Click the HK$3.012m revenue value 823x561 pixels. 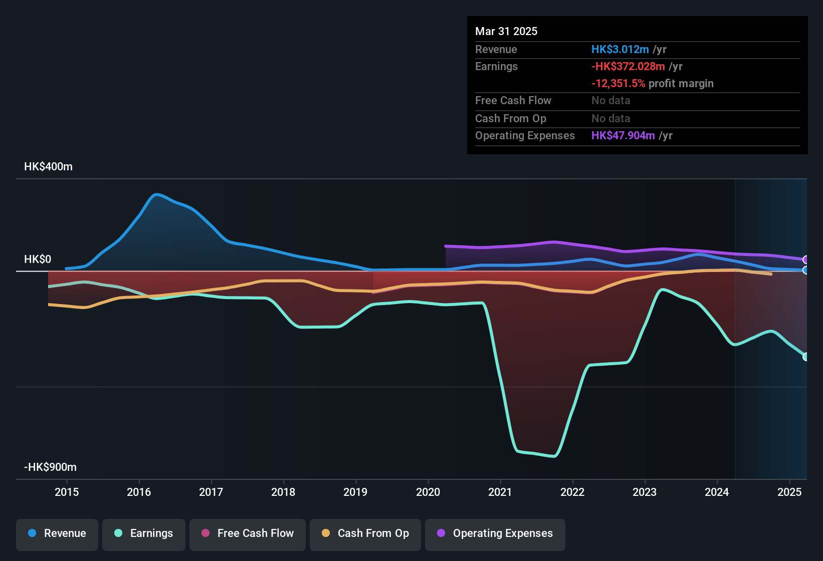620,49
